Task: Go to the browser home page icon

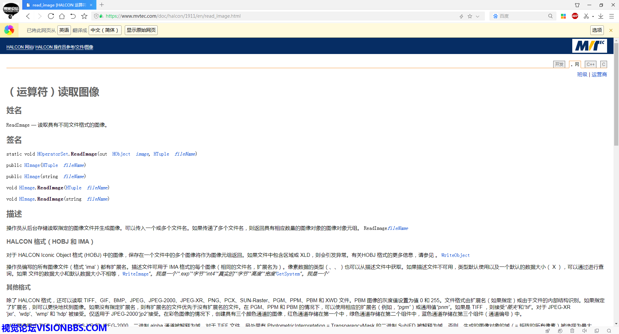Action: click(x=62, y=16)
